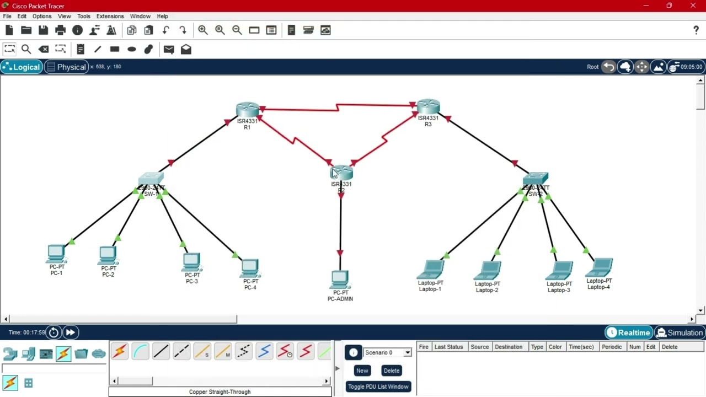
Task: Pick the Delete tool
Action: pos(44,49)
